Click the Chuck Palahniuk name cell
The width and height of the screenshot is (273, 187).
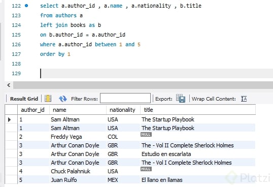(x=78, y=171)
